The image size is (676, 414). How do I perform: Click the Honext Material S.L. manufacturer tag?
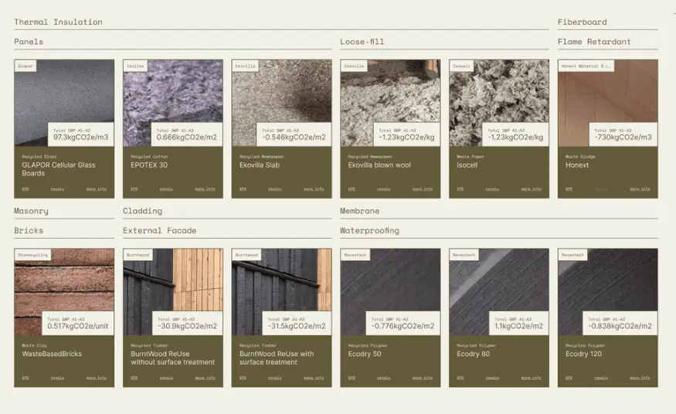(x=586, y=66)
